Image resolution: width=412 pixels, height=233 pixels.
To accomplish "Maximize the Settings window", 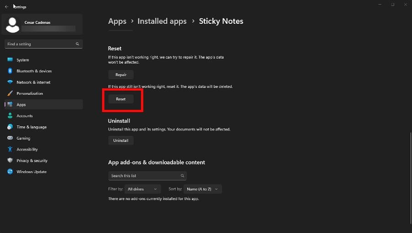I will click(x=393, y=5).
